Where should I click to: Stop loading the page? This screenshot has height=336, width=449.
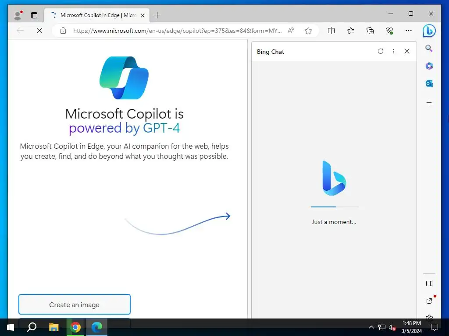pyautogui.click(x=39, y=31)
